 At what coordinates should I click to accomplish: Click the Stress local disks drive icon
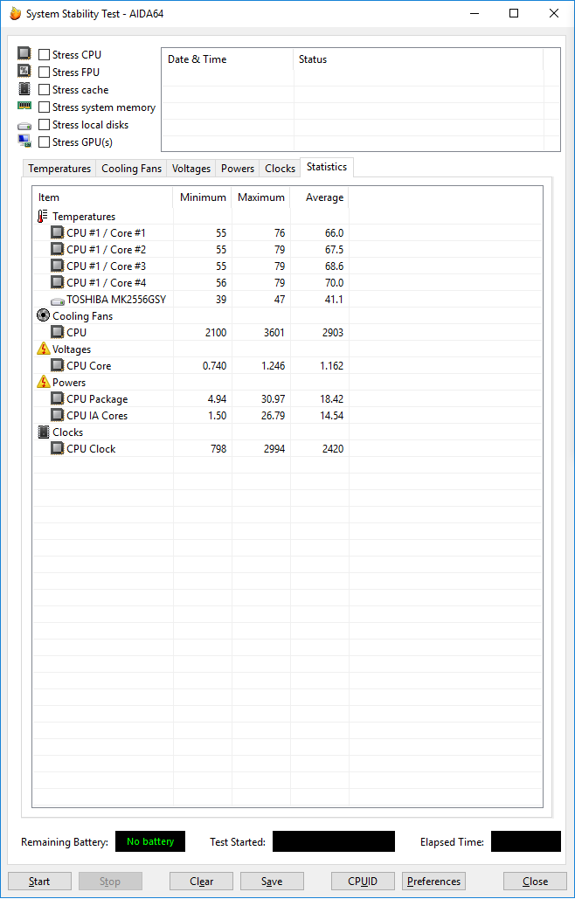tap(24, 126)
